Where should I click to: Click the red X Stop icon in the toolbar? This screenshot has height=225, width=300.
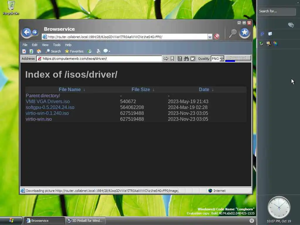click(x=24, y=51)
